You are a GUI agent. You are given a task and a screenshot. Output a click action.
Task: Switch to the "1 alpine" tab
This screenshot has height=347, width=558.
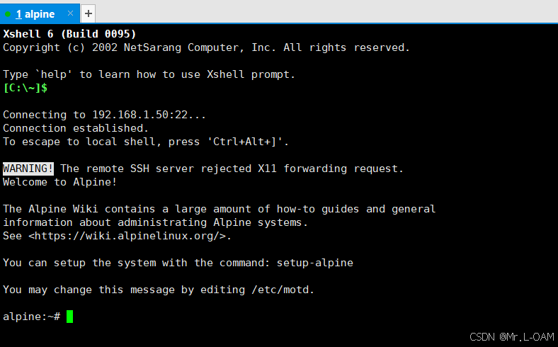click(35, 14)
